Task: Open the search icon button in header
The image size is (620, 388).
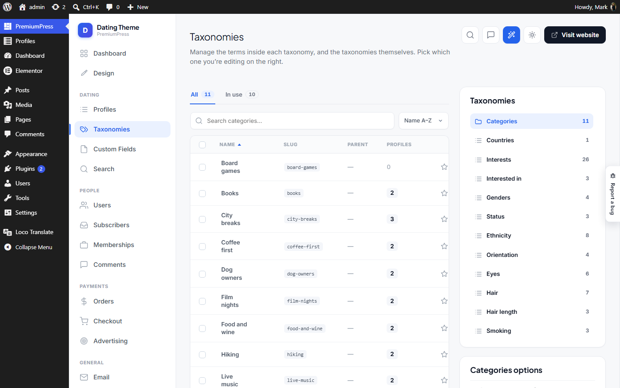Action: [470, 35]
